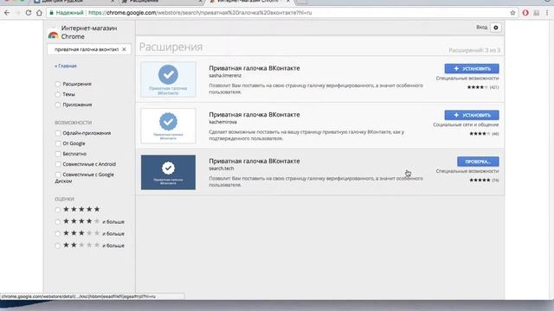Viewport: 554px width, 311px height.
Task: Click Chrome Web Store logo
Action: [x=54, y=35]
